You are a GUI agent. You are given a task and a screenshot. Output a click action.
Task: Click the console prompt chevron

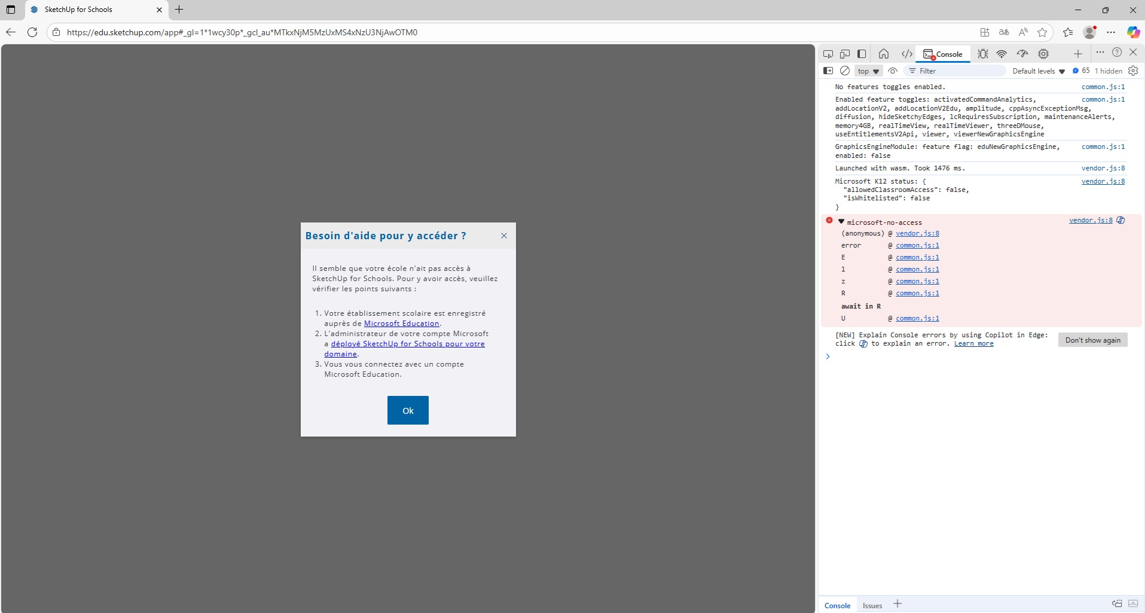point(828,356)
